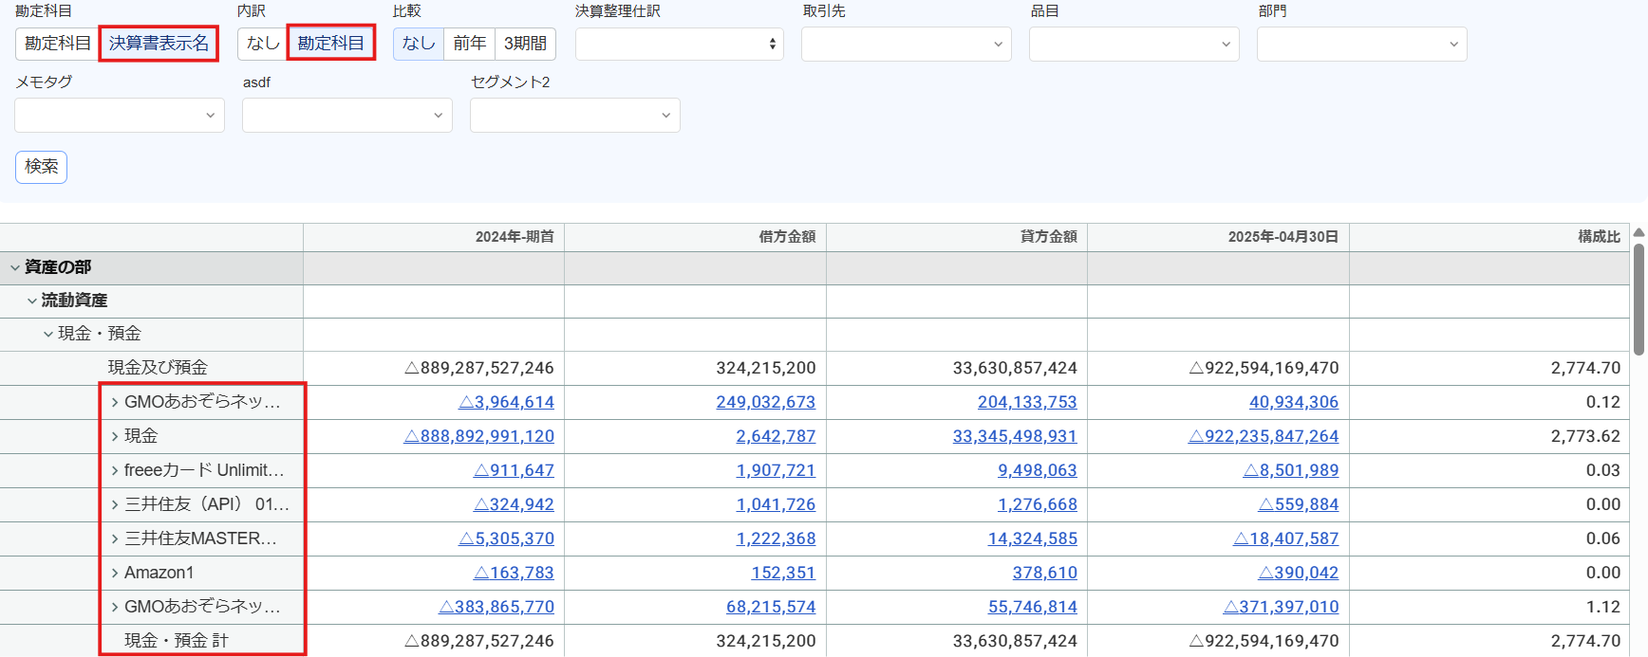Image resolution: width=1648 pixels, height=657 pixels.
Task: Open the 決算整理仕訳 select box
Action: (x=680, y=44)
